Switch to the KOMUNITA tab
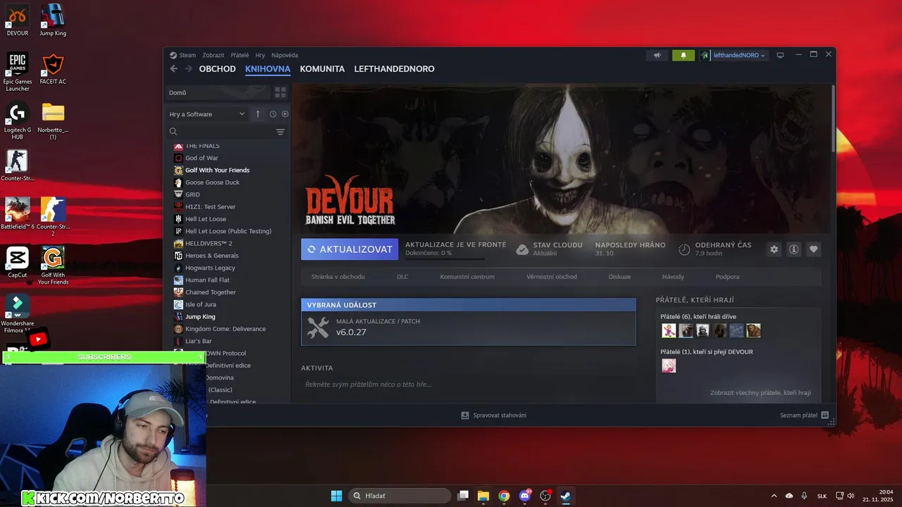902x507 pixels. click(322, 69)
